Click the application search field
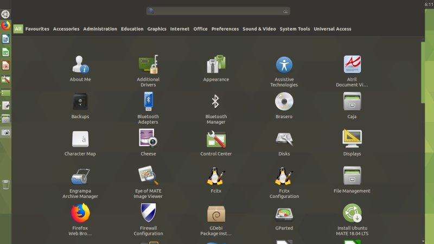The height and width of the screenshot is (244, 434). tap(218, 11)
